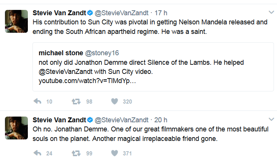Click @StevieVanZandt mention inside quoted tweet

tap(66, 72)
